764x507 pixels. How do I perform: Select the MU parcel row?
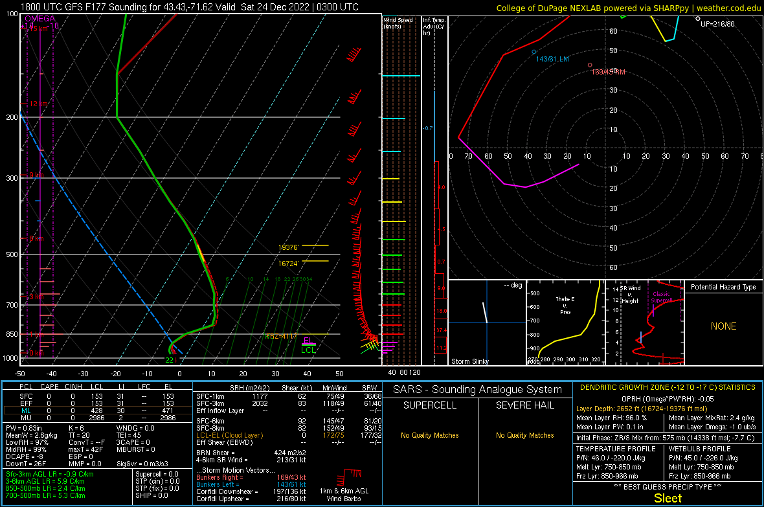coord(98,418)
